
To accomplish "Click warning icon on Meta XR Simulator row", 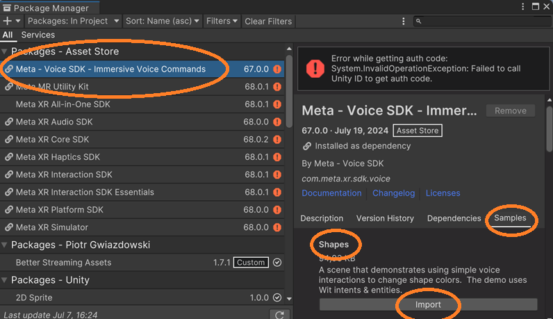I will pyautogui.click(x=277, y=227).
